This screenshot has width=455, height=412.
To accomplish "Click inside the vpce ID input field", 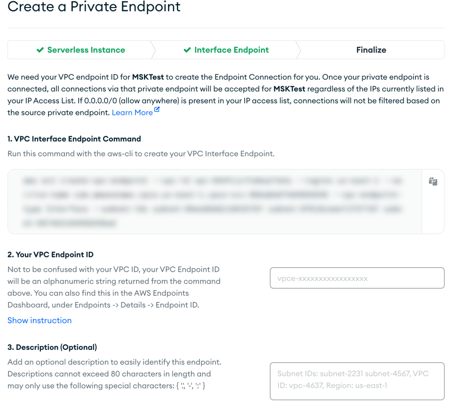I will (x=357, y=277).
